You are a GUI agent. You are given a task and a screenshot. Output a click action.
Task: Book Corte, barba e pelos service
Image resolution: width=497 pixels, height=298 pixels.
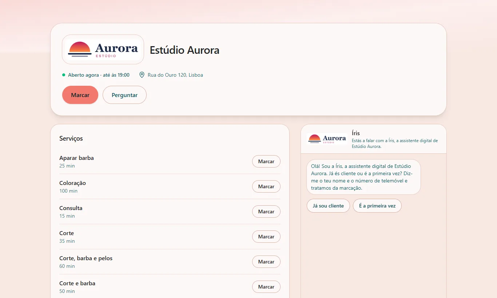click(266, 262)
